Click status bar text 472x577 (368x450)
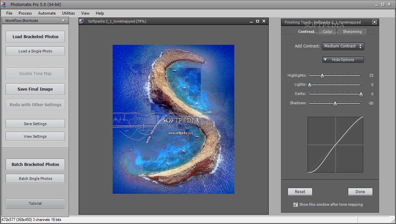The height and width of the screenshot is (224, 396). coord(31,220)
